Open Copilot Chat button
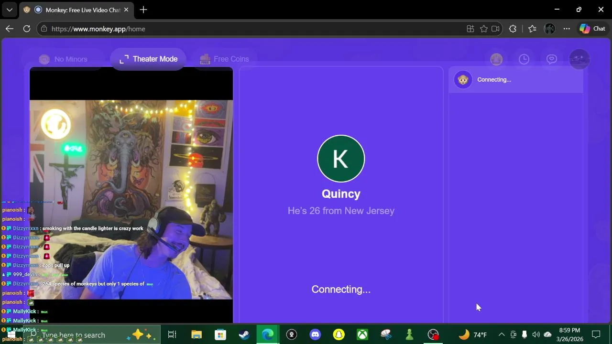The height and width of the screenshot is (344, 612). coord(592,29)
